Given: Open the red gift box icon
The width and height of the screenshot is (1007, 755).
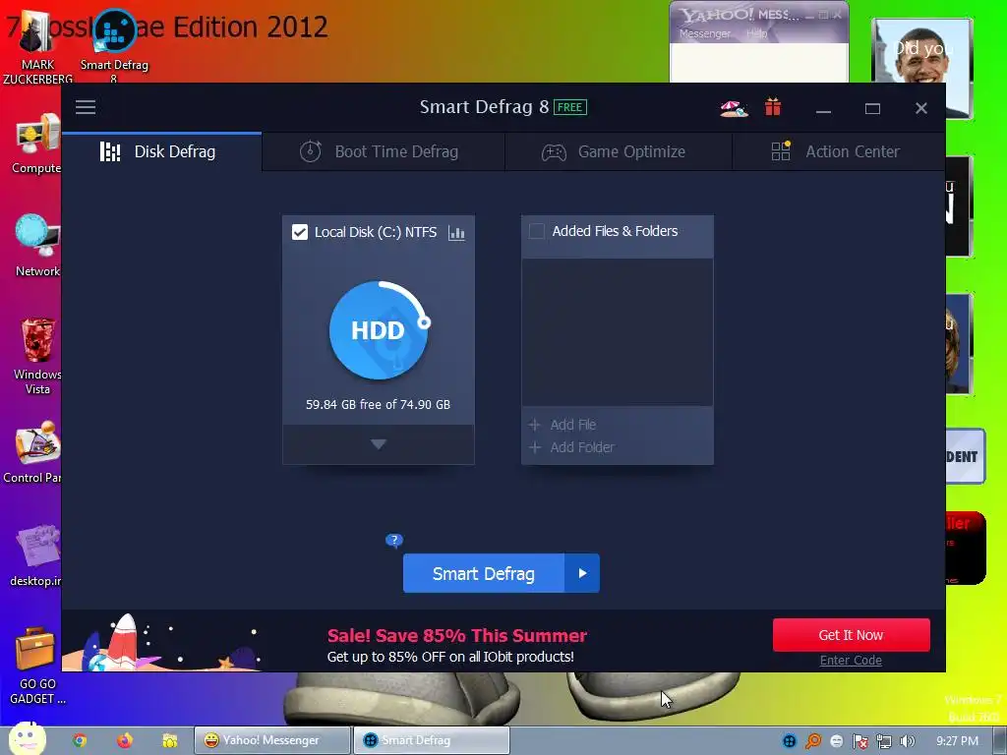Looking at the screenshot, I should (x=773, y=107).
